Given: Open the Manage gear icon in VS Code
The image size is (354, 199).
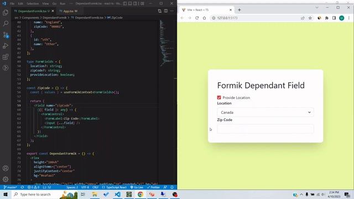Looking at the screenshot, I should 6,179.
